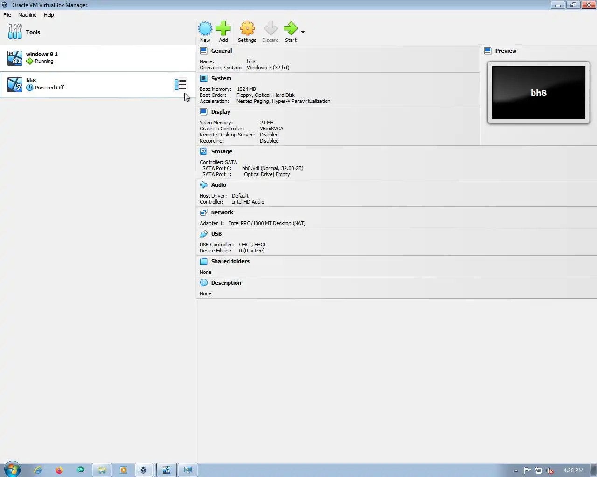Screen dimensions: 597x477
Task: Open the Shared folders heading link
Action: 230,261
